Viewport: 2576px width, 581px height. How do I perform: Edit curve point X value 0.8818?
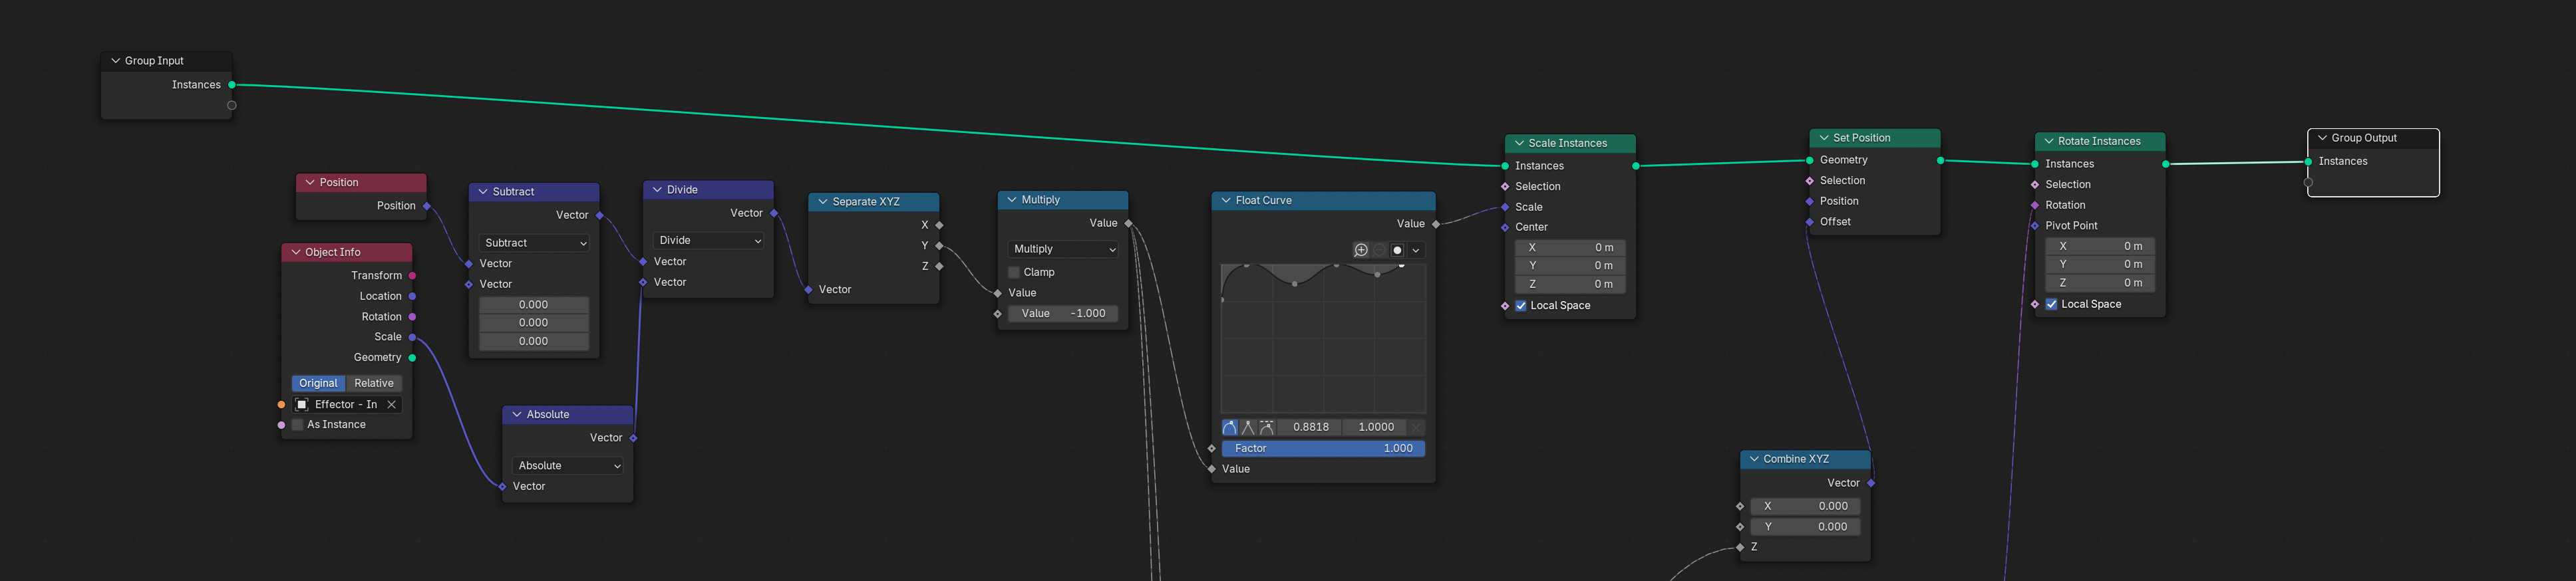(1310, 427)
